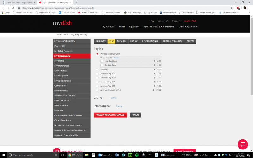Image resolution: width=253 pixels, height=158 pixels.
Task: Open Channel Packs Details link
Action: tap(116, 58)
